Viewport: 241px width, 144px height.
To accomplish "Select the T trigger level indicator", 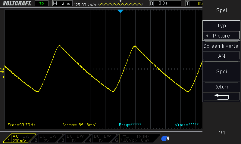I will 194,3.
